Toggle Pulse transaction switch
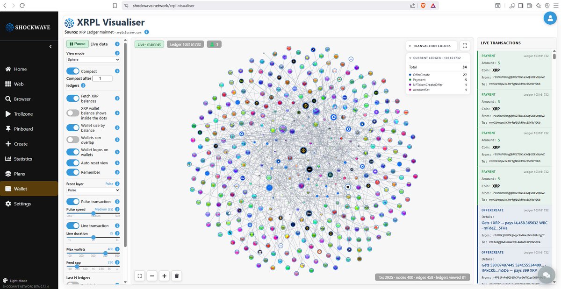The height and width of the screenshot is (289, 561). 73,202
